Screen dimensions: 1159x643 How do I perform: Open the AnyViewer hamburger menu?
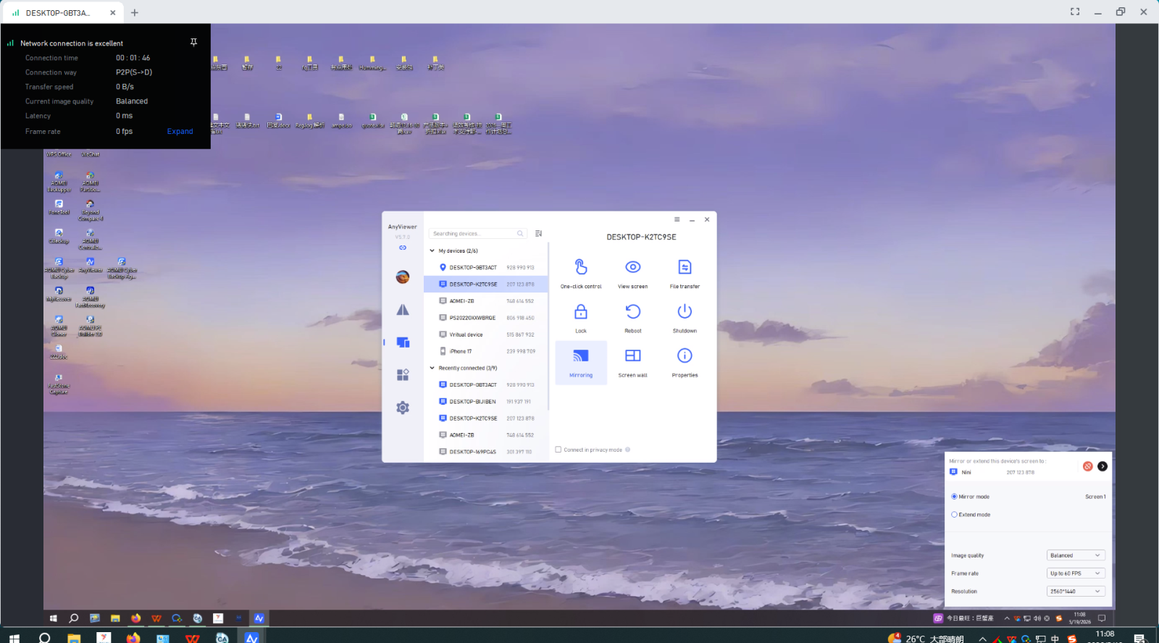click(677, 219)
